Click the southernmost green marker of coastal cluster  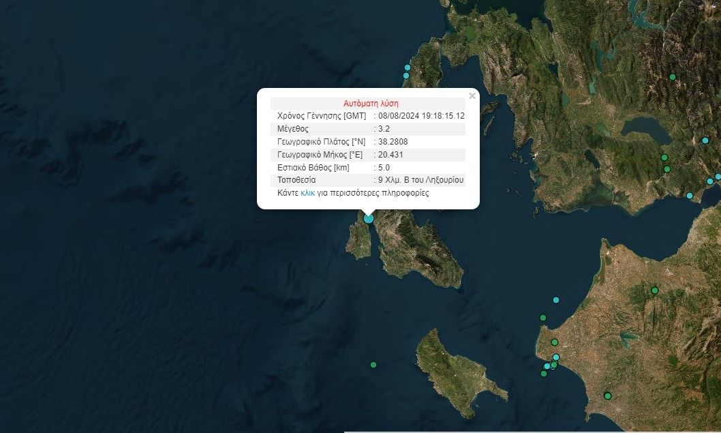coord(544,374)
